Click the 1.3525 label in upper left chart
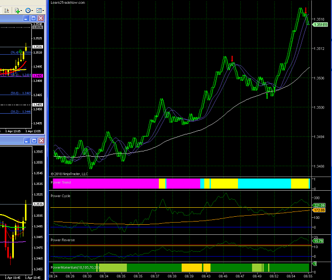 click(38, 38)
